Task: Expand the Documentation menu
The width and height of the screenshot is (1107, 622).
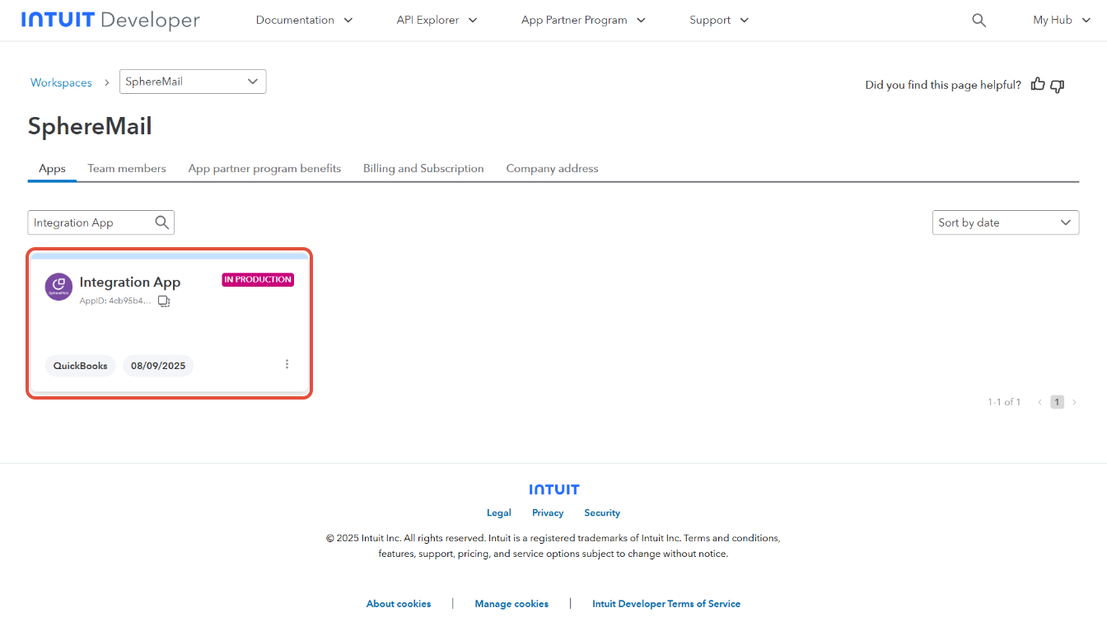Action: [304, 20]
